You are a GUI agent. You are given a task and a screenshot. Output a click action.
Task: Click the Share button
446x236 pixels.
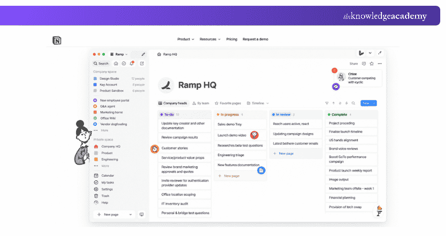click(x=354, y=63)
